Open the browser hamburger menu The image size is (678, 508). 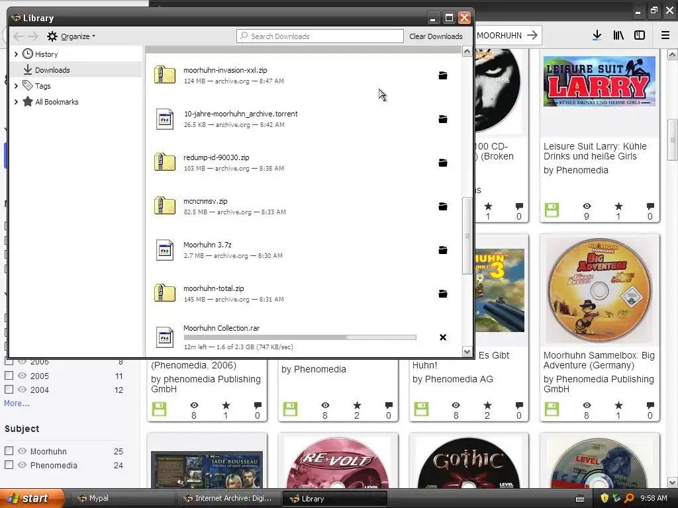point(665,36)
